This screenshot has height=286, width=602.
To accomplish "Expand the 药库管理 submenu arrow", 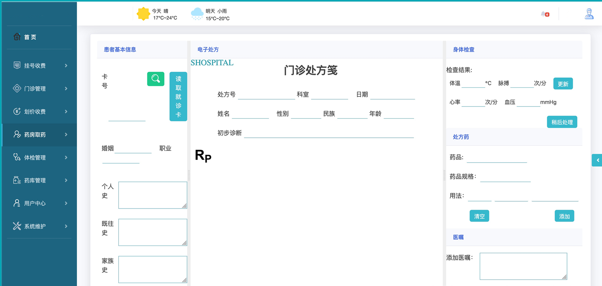I will [66, 180].
